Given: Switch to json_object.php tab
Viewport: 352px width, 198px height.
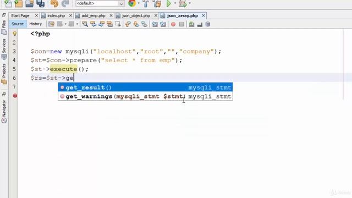Looking at the screenshot, I should 136,15.
